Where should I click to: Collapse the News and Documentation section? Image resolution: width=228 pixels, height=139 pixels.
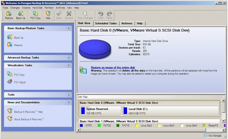[x=69, y=103]
